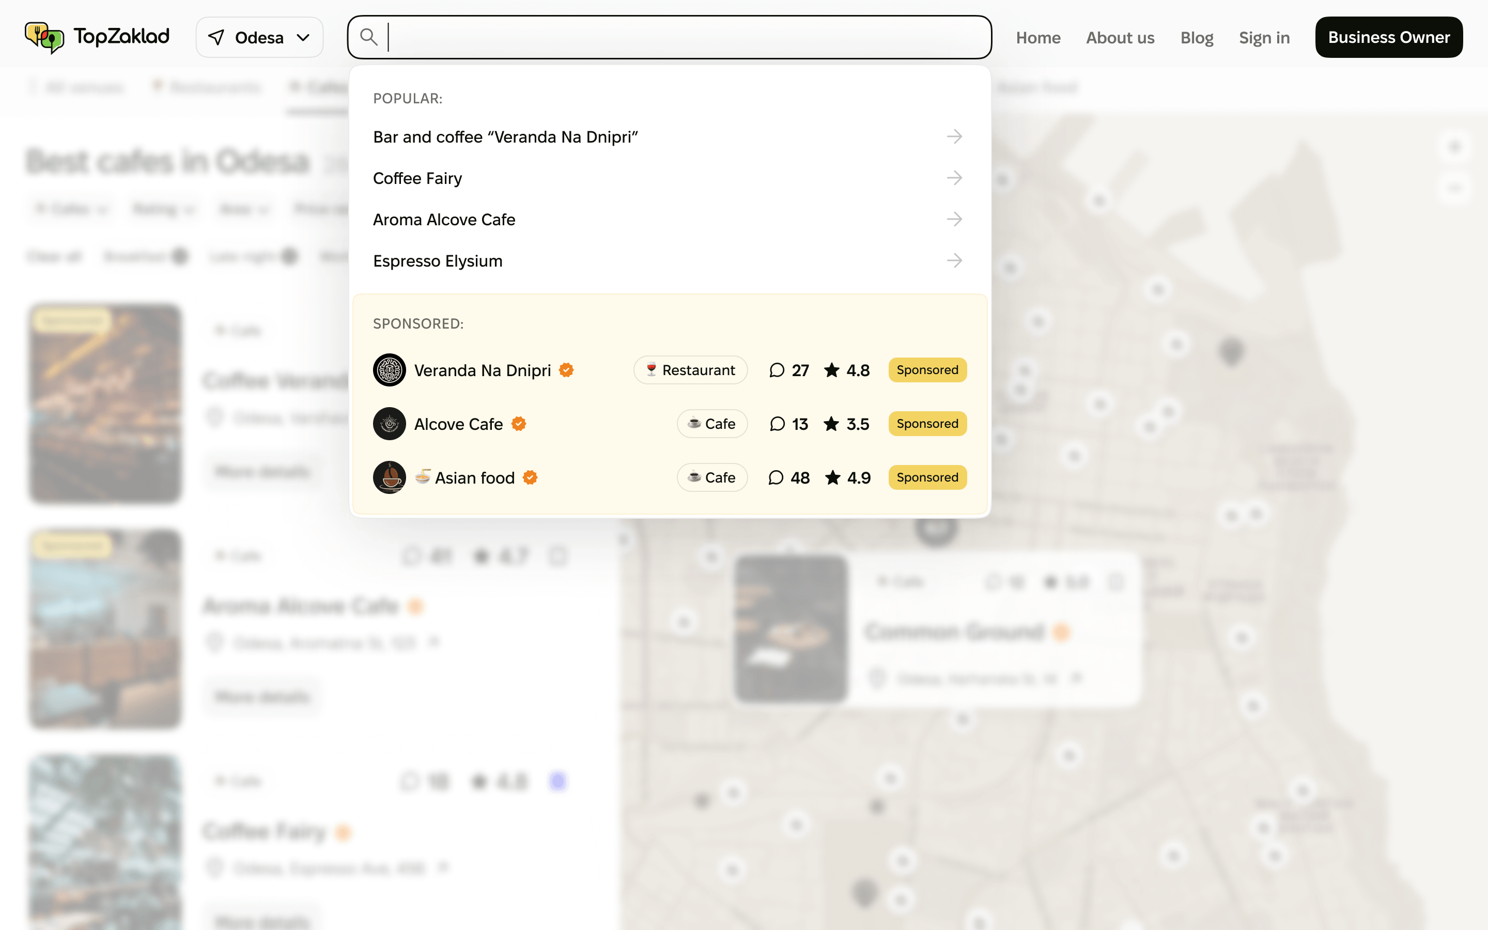Screen dimensions: 1488x930
Task: Toggle the Late night filter switch
Action: point(289,256)
